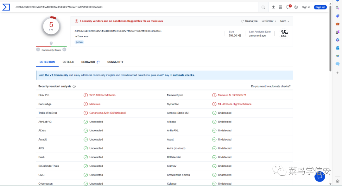Click the Alibaba undetected check icon
Image resolution: width=342 pixels, height=186 pixels.
click(214, 122)
